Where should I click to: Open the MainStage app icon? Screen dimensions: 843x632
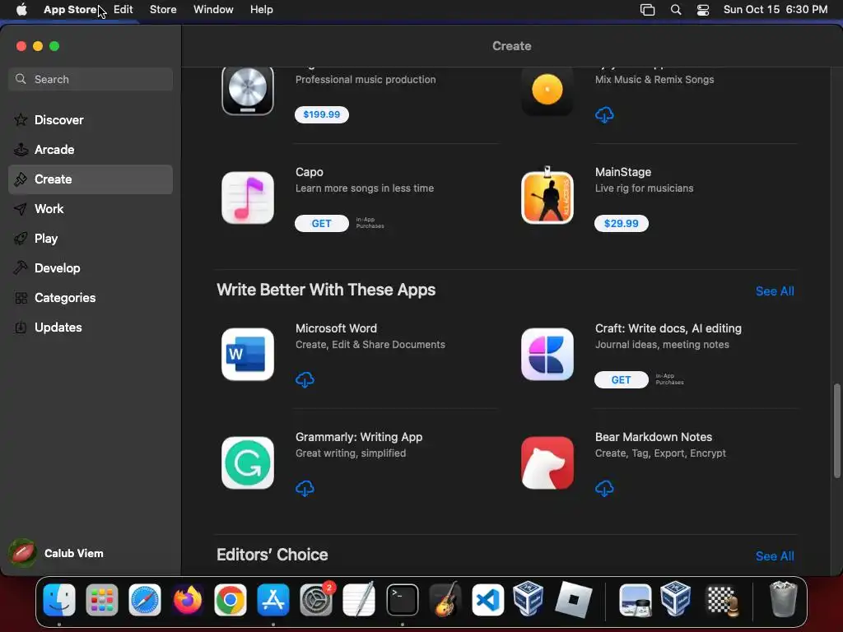coord(547,197)
